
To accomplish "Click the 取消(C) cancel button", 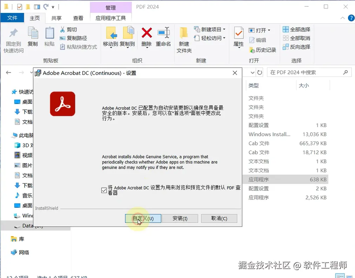I will tap(219, 218).
